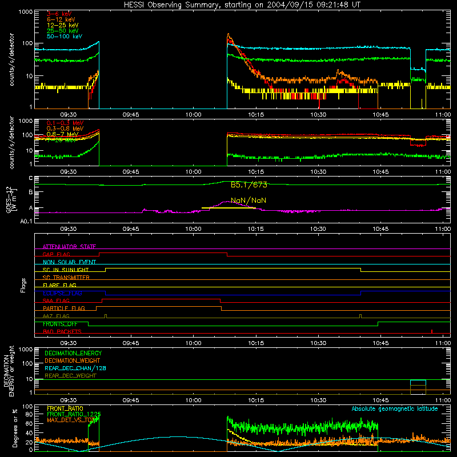
Task: Click the DECIMATION_ENERGY legend label
Action: pos(73,353)
